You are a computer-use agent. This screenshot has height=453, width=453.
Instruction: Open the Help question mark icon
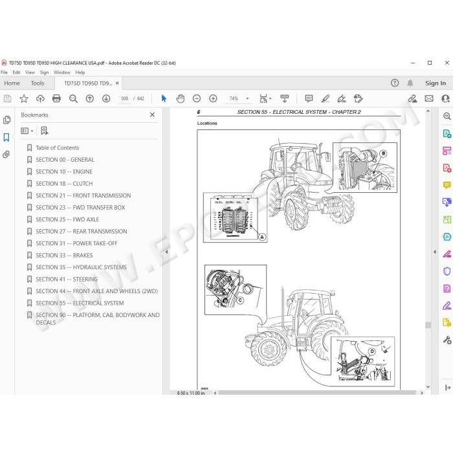(395, 83)
